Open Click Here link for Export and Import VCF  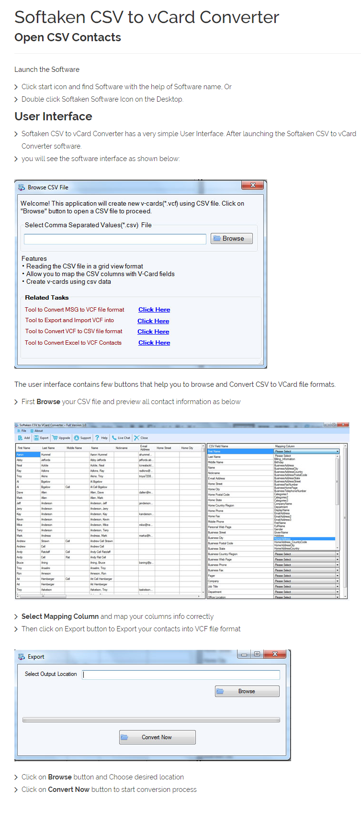click(x=153, y=321)
